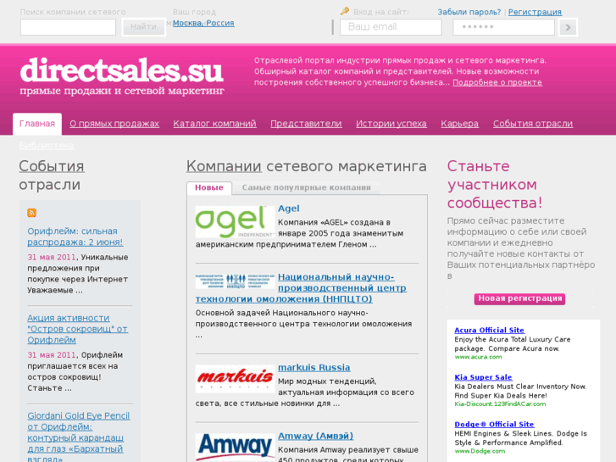Change city via Москва, Россия link
The image size is (616, 462).
tap(203, 23)
